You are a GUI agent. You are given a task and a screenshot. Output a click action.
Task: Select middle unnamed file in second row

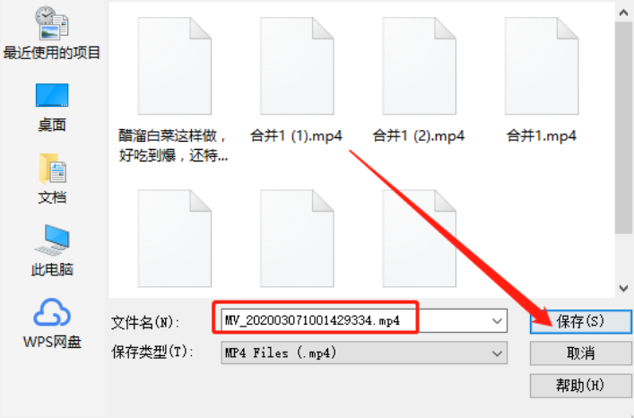coord(297,239)
